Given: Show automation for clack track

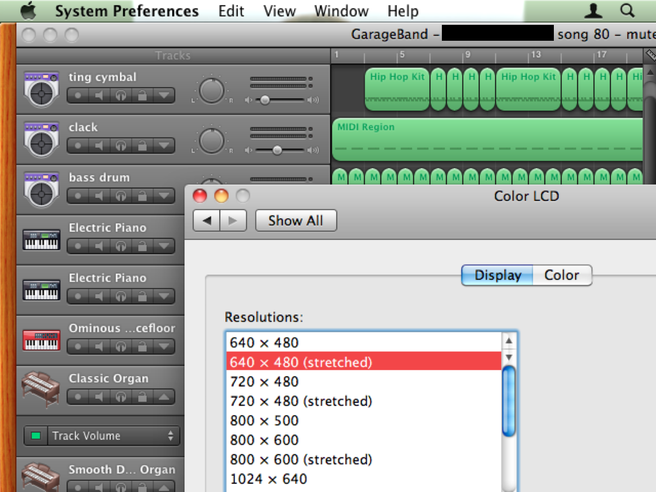Looking at the screenshot, I should [x=164, y=146].
